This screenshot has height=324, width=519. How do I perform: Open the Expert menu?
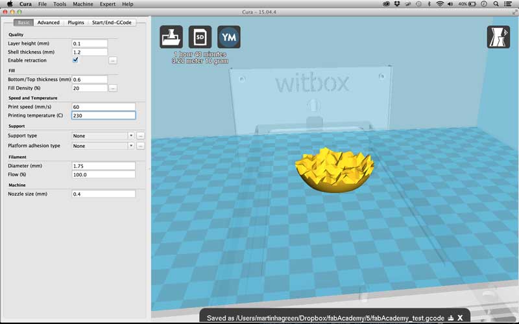click(108, 4)
